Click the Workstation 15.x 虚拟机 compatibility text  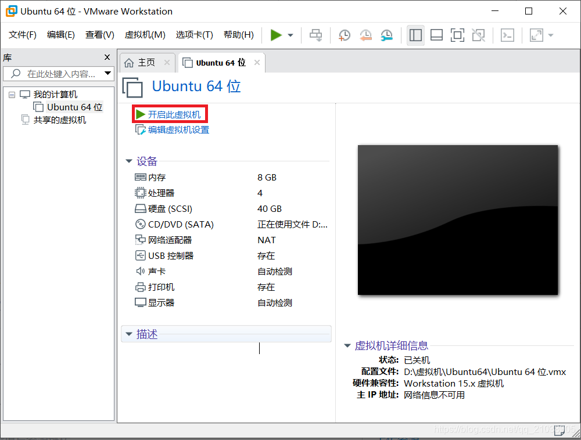pyautogui.click(x=454, y=383)
